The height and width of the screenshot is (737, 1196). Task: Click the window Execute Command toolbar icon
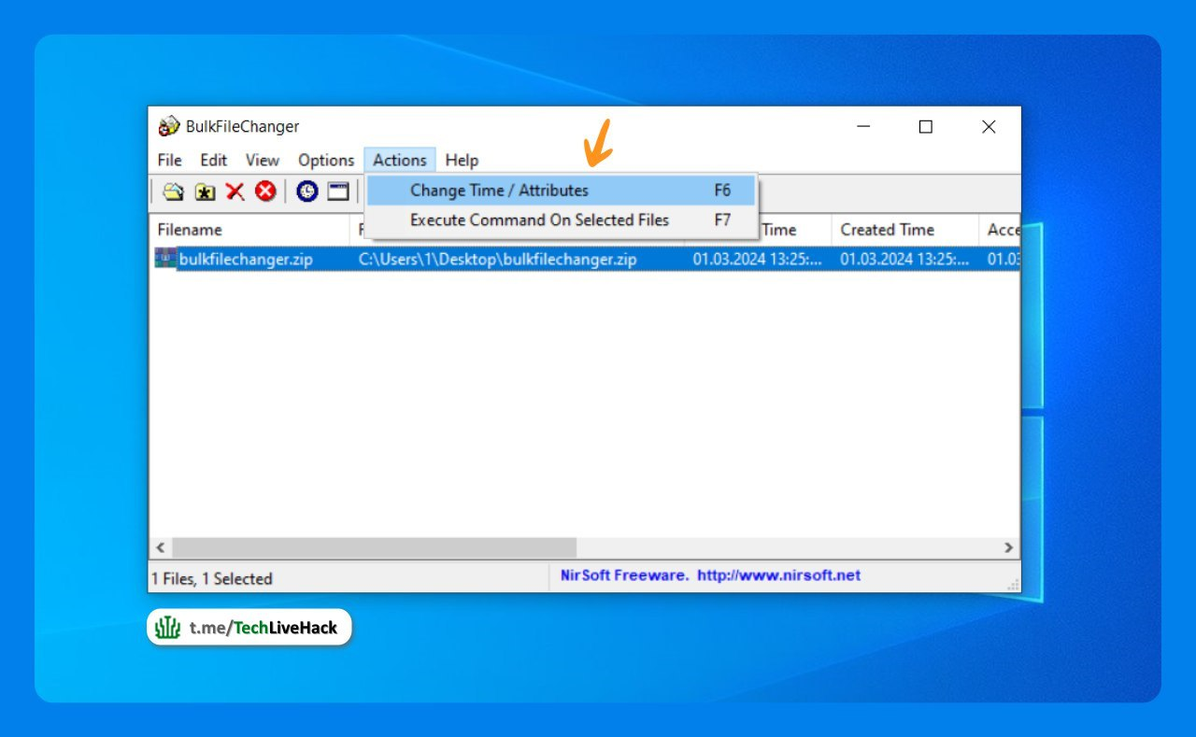click(337, 191)
